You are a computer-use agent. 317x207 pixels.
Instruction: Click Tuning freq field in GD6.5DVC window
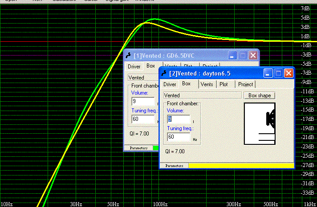(x=143, y=119)
